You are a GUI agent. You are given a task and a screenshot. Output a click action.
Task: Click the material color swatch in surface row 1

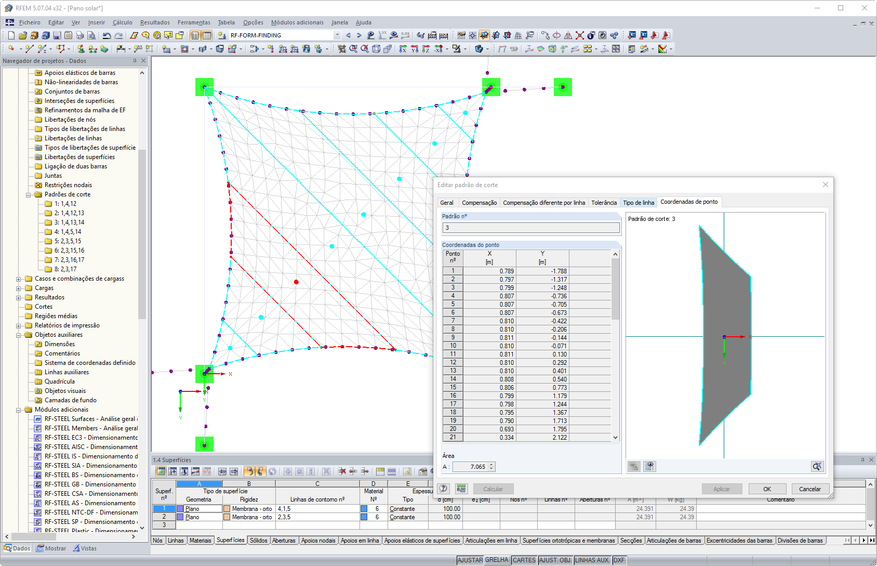click(364, 509)
